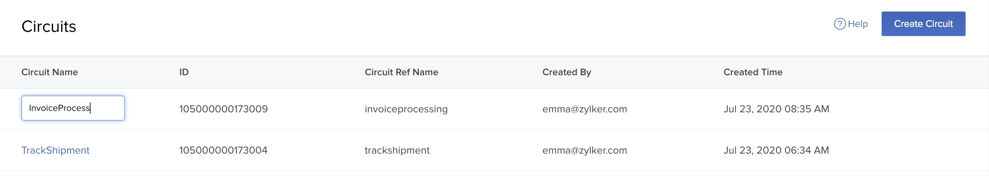Click emma@zylker.com in the TrackShipment row

click(x=584, y=150)
